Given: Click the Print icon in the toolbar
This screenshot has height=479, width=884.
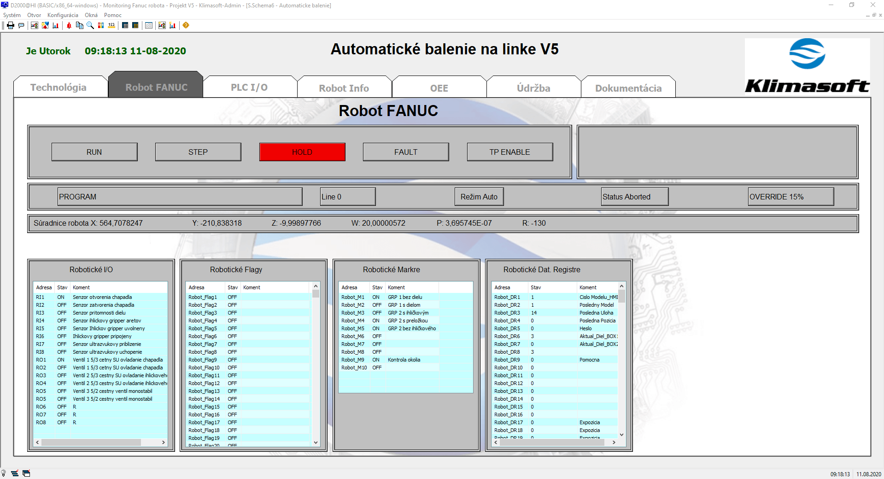Looking at the screenshot, I should (x=11, y=25).
